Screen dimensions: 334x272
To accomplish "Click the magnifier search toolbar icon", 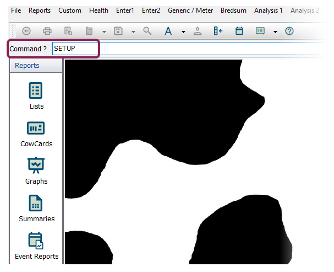I will pos(147,31).
